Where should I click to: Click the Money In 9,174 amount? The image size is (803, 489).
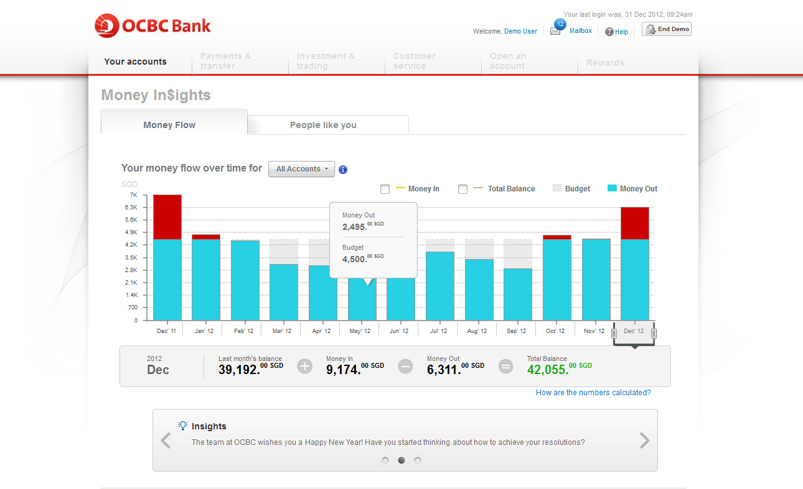pos(355,369)
